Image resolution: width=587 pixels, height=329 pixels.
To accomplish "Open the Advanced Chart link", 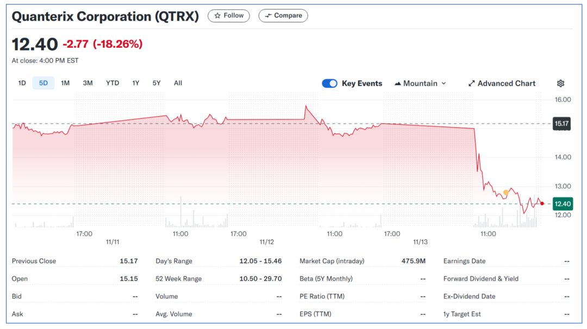I will coord(506,84).
